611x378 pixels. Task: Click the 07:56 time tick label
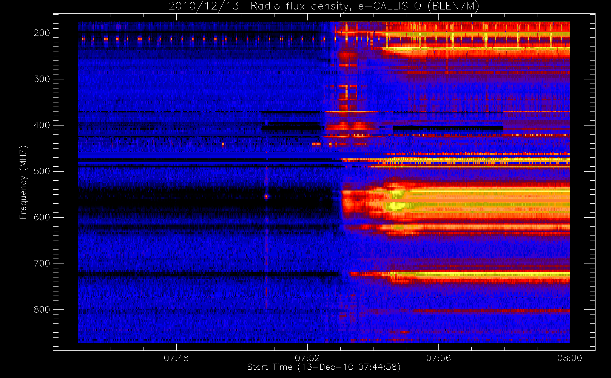coord(438,358)
